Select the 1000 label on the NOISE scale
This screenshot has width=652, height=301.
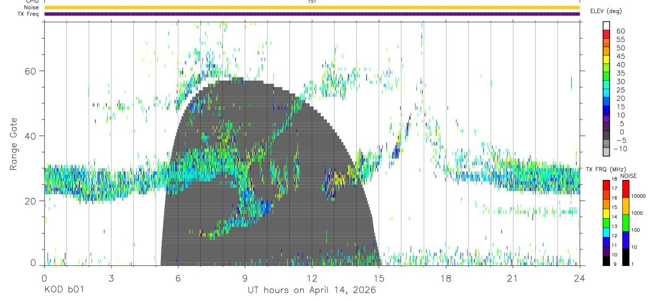coord(637,213)
